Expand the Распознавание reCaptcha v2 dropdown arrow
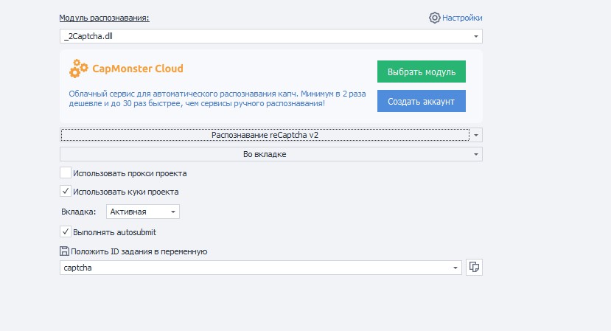Image resolution: width=611 pixels, height=331 pixels. pyautogui.click(x=476, y=135)
